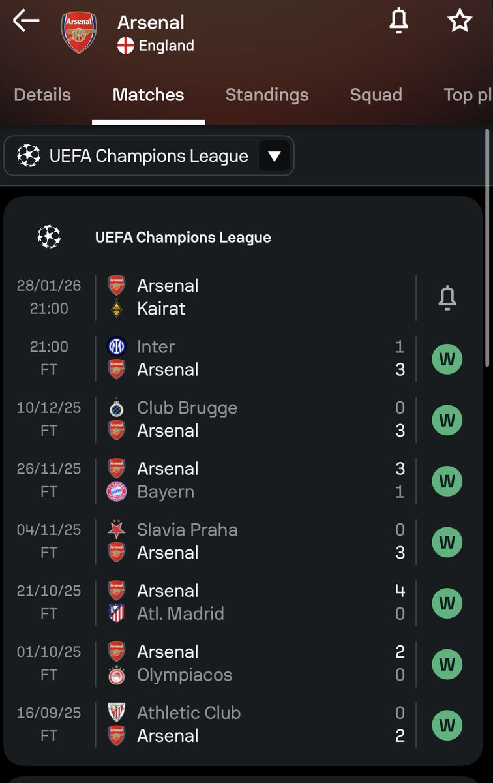
Task: Open the Squad tab
Action: click(x=376, y=95)
